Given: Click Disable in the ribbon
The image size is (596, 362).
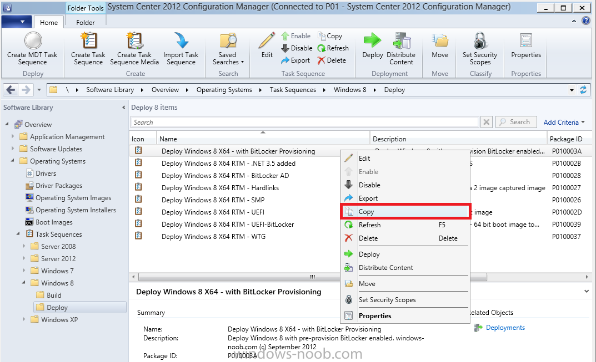Looking at the screenshot, I should point(297,48).
